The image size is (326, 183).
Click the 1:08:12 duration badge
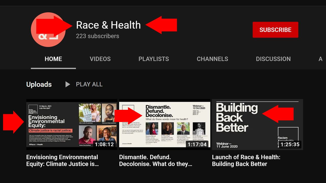coord(104,145)
